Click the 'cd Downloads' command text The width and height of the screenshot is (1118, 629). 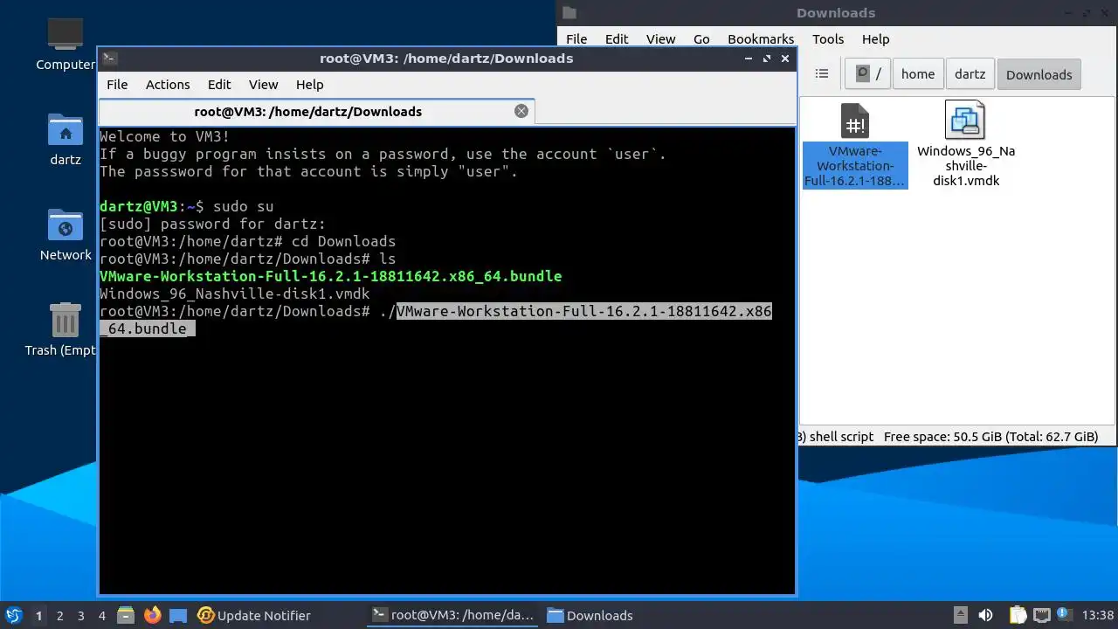click(344, 241)
